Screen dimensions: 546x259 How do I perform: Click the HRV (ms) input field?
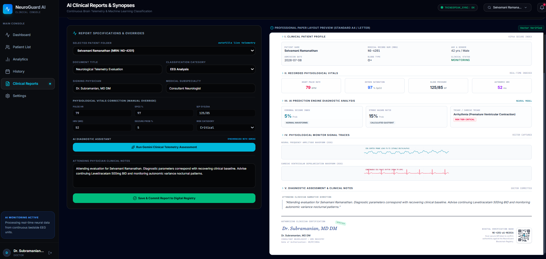tap(102, 127)
